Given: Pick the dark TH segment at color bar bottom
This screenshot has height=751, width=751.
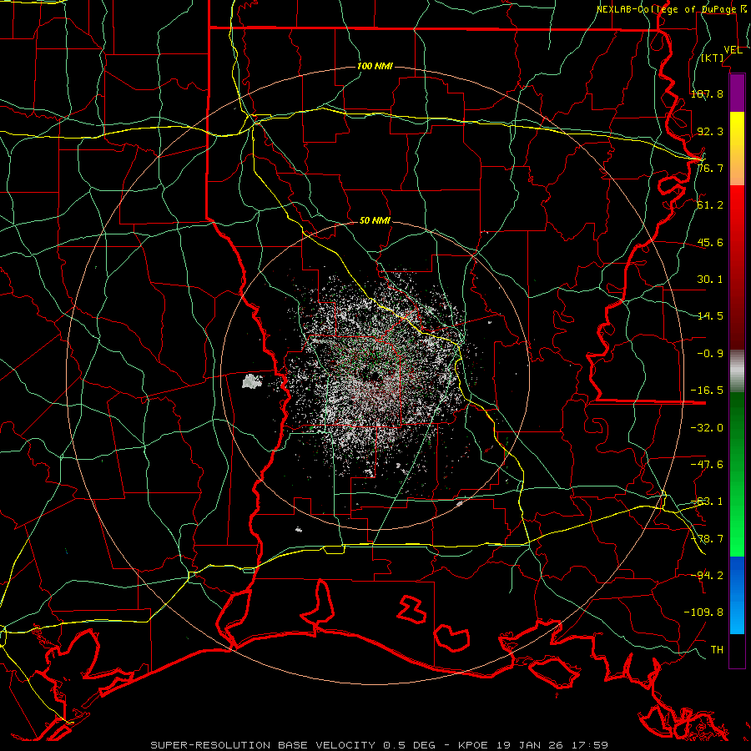Looking at the screenshot, I should click(x=737, y=650).
